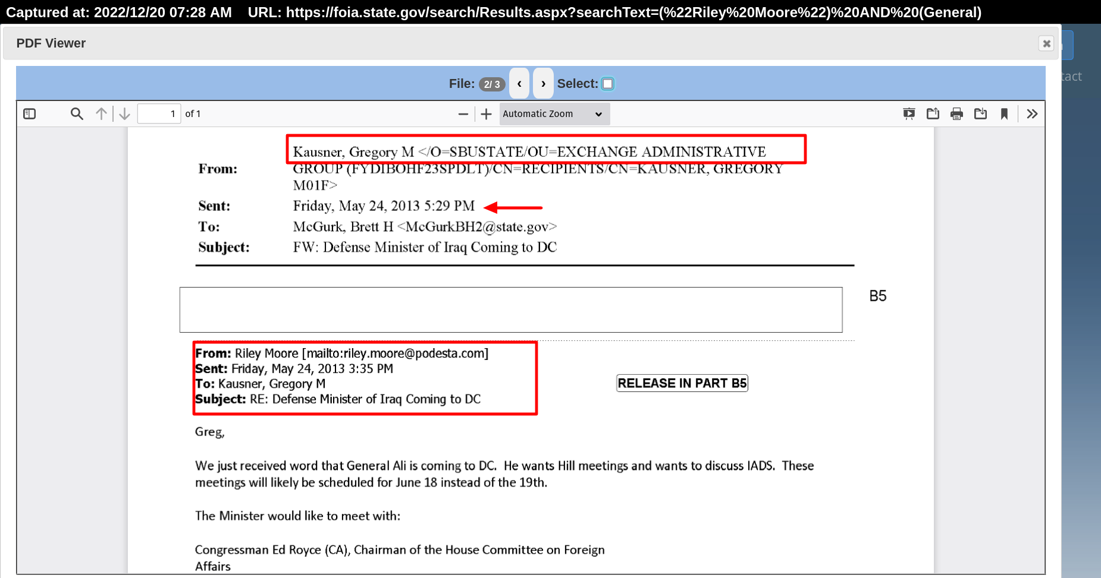The width and height of the screenshot is (1101, 578).
Task: Open find in document search
Action: pyautogui.click(x=77, y=113)
